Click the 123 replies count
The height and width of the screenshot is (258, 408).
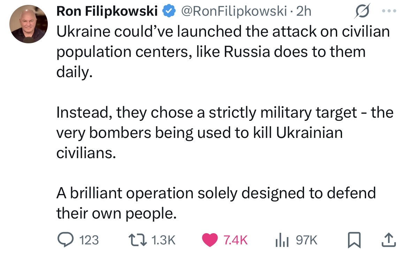coord(89,240)
